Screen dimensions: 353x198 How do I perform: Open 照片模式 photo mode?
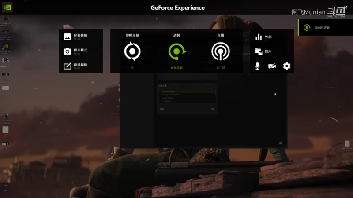click(75, 51)
